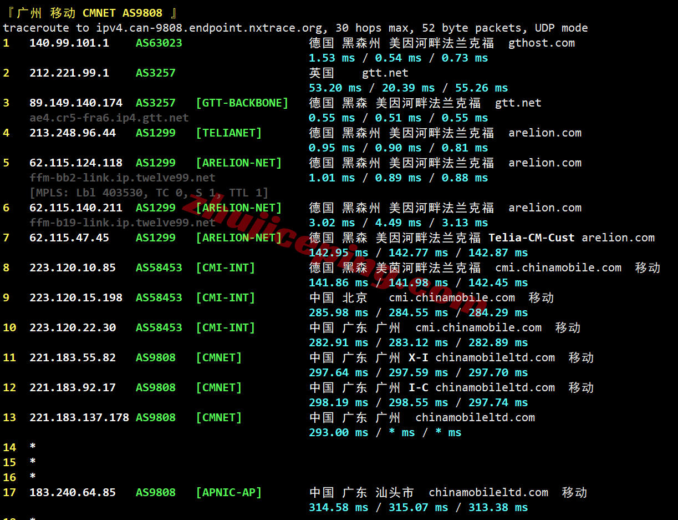Click IP 62.115.124.118 in hop 5

click(76, 163)
